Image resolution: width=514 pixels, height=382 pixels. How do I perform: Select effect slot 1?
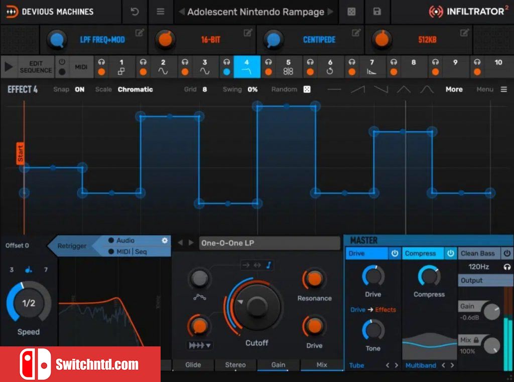pyautogui.click(x=121, y=67)
